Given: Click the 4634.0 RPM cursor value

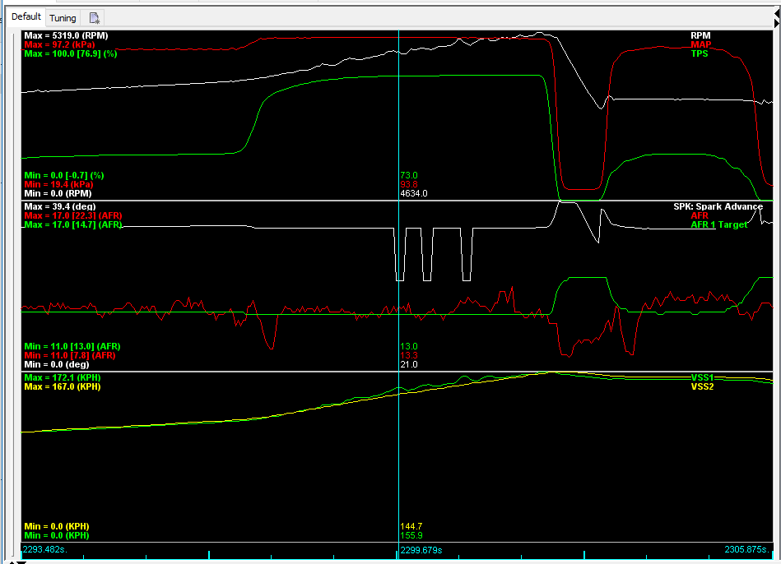Looking at the screenshot, I should [413, 193].
